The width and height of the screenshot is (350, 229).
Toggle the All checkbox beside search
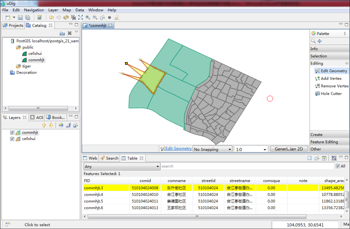(338, 166)
